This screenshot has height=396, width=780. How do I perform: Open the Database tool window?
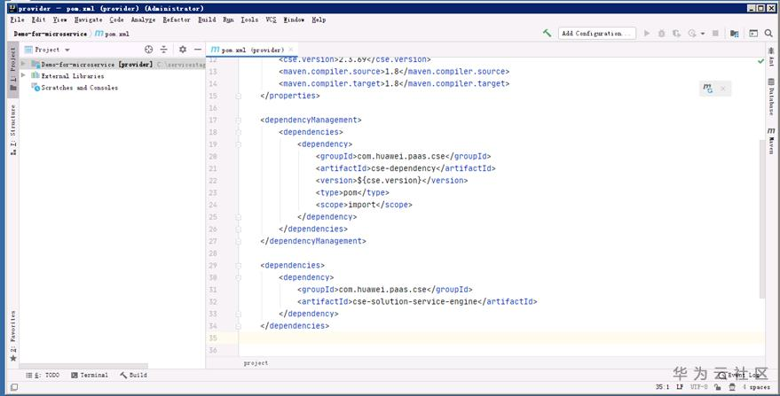pyautogui.click(x=771, y=97)
